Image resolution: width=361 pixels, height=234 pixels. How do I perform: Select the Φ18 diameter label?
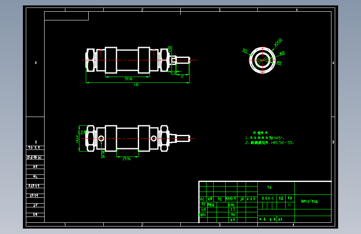point(279,62)
